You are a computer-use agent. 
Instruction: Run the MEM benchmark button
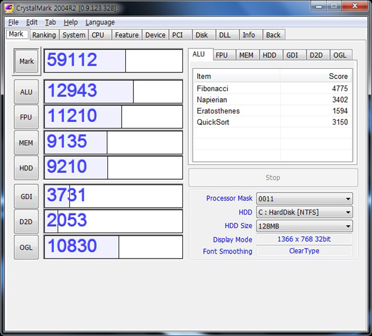coord(26,143)
